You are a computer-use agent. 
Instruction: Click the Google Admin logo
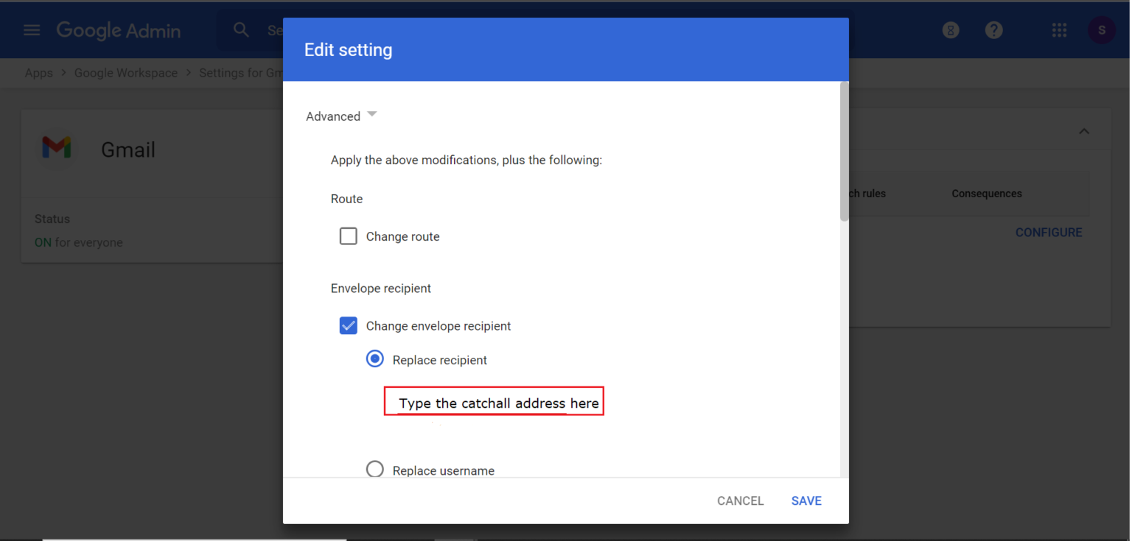pos(119,30)
